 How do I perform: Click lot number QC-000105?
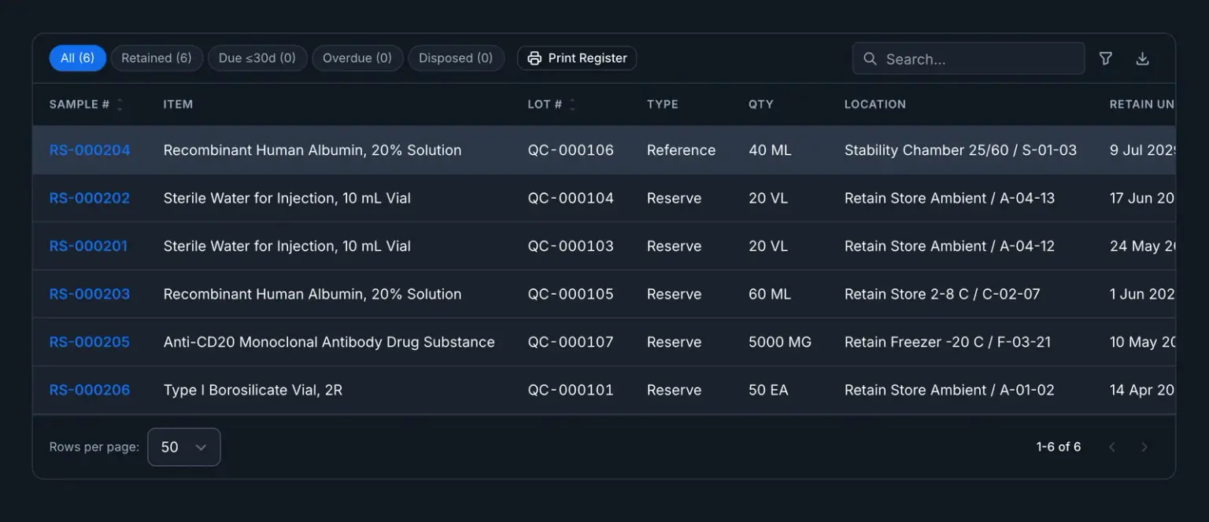(x=571, y=294)
